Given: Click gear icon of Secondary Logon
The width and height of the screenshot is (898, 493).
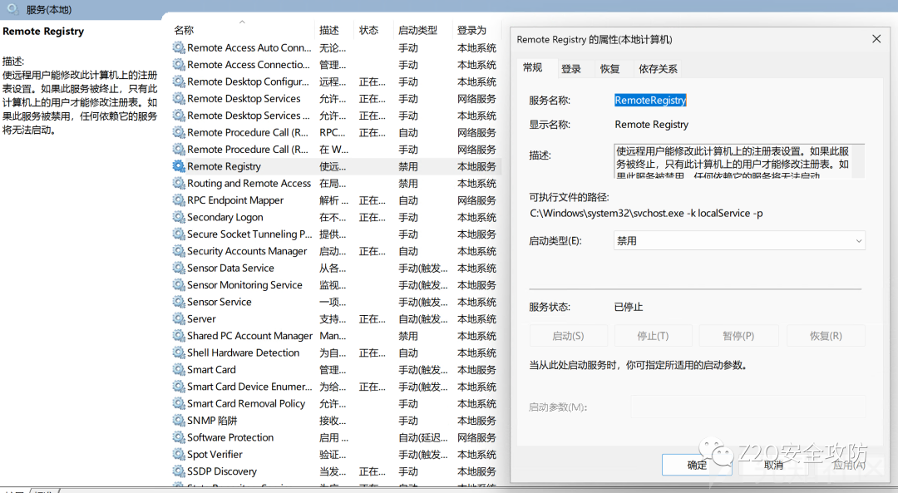Looking at the screenshot, I should (x=179, y=217).
